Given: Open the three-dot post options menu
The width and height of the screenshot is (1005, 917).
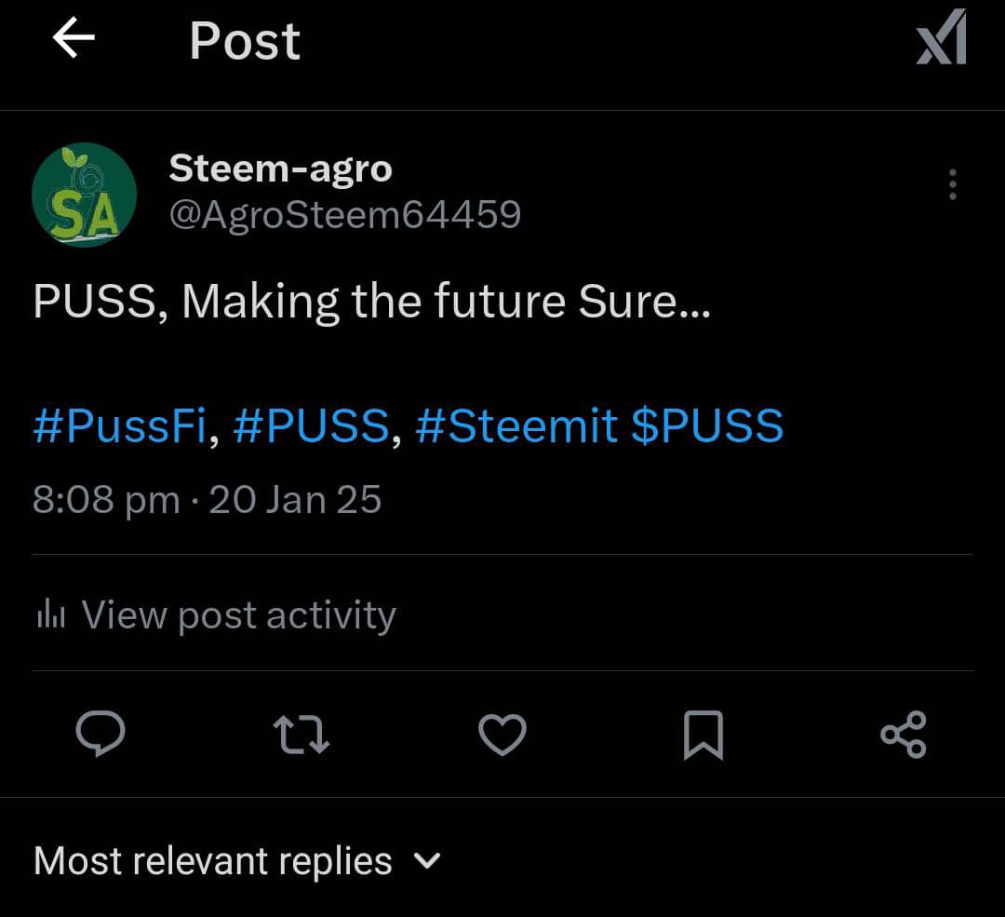Looking at the screenshot, I should point(952,184).
